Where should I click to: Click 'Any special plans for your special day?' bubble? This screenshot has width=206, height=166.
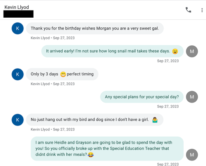click(x=142, y=97)
